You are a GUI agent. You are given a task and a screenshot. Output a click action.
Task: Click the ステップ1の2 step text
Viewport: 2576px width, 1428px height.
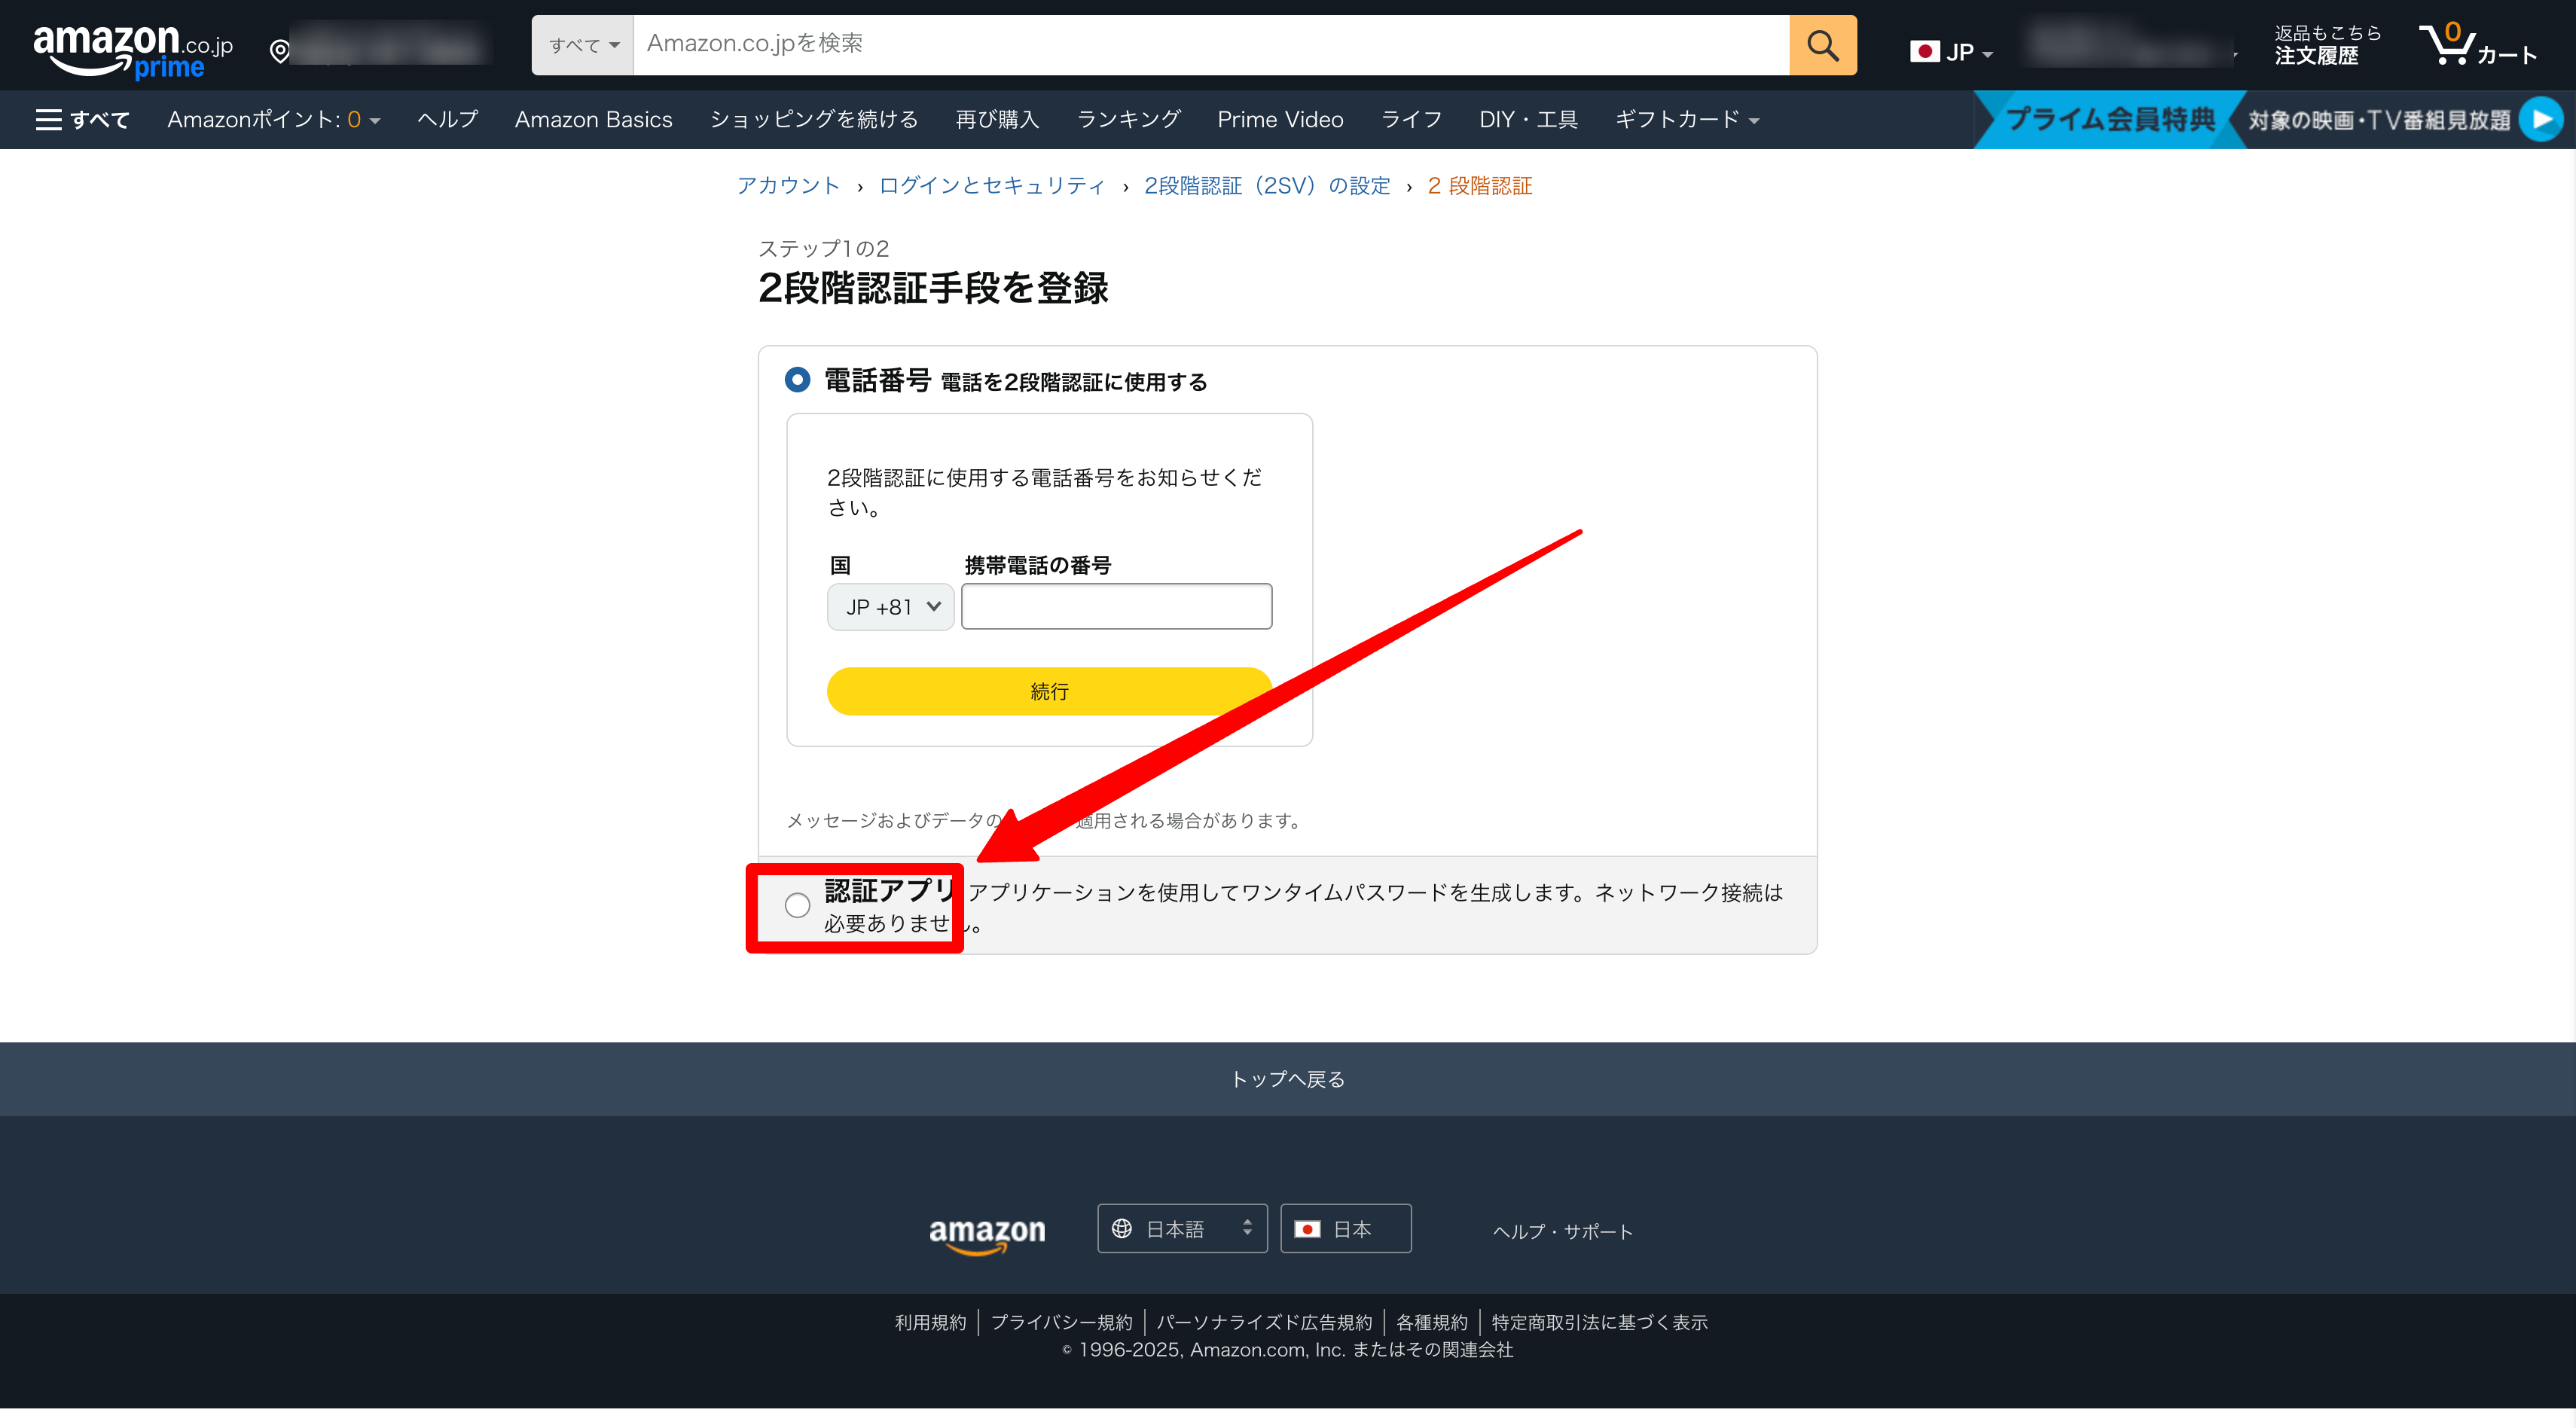tap(823, 248)
